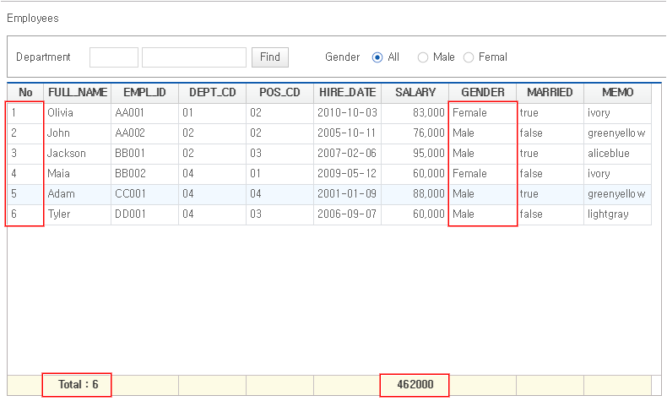Click Adam's salary cell 88,000
The width and height of the screenshot is (667, 401).
coord(415,194)
